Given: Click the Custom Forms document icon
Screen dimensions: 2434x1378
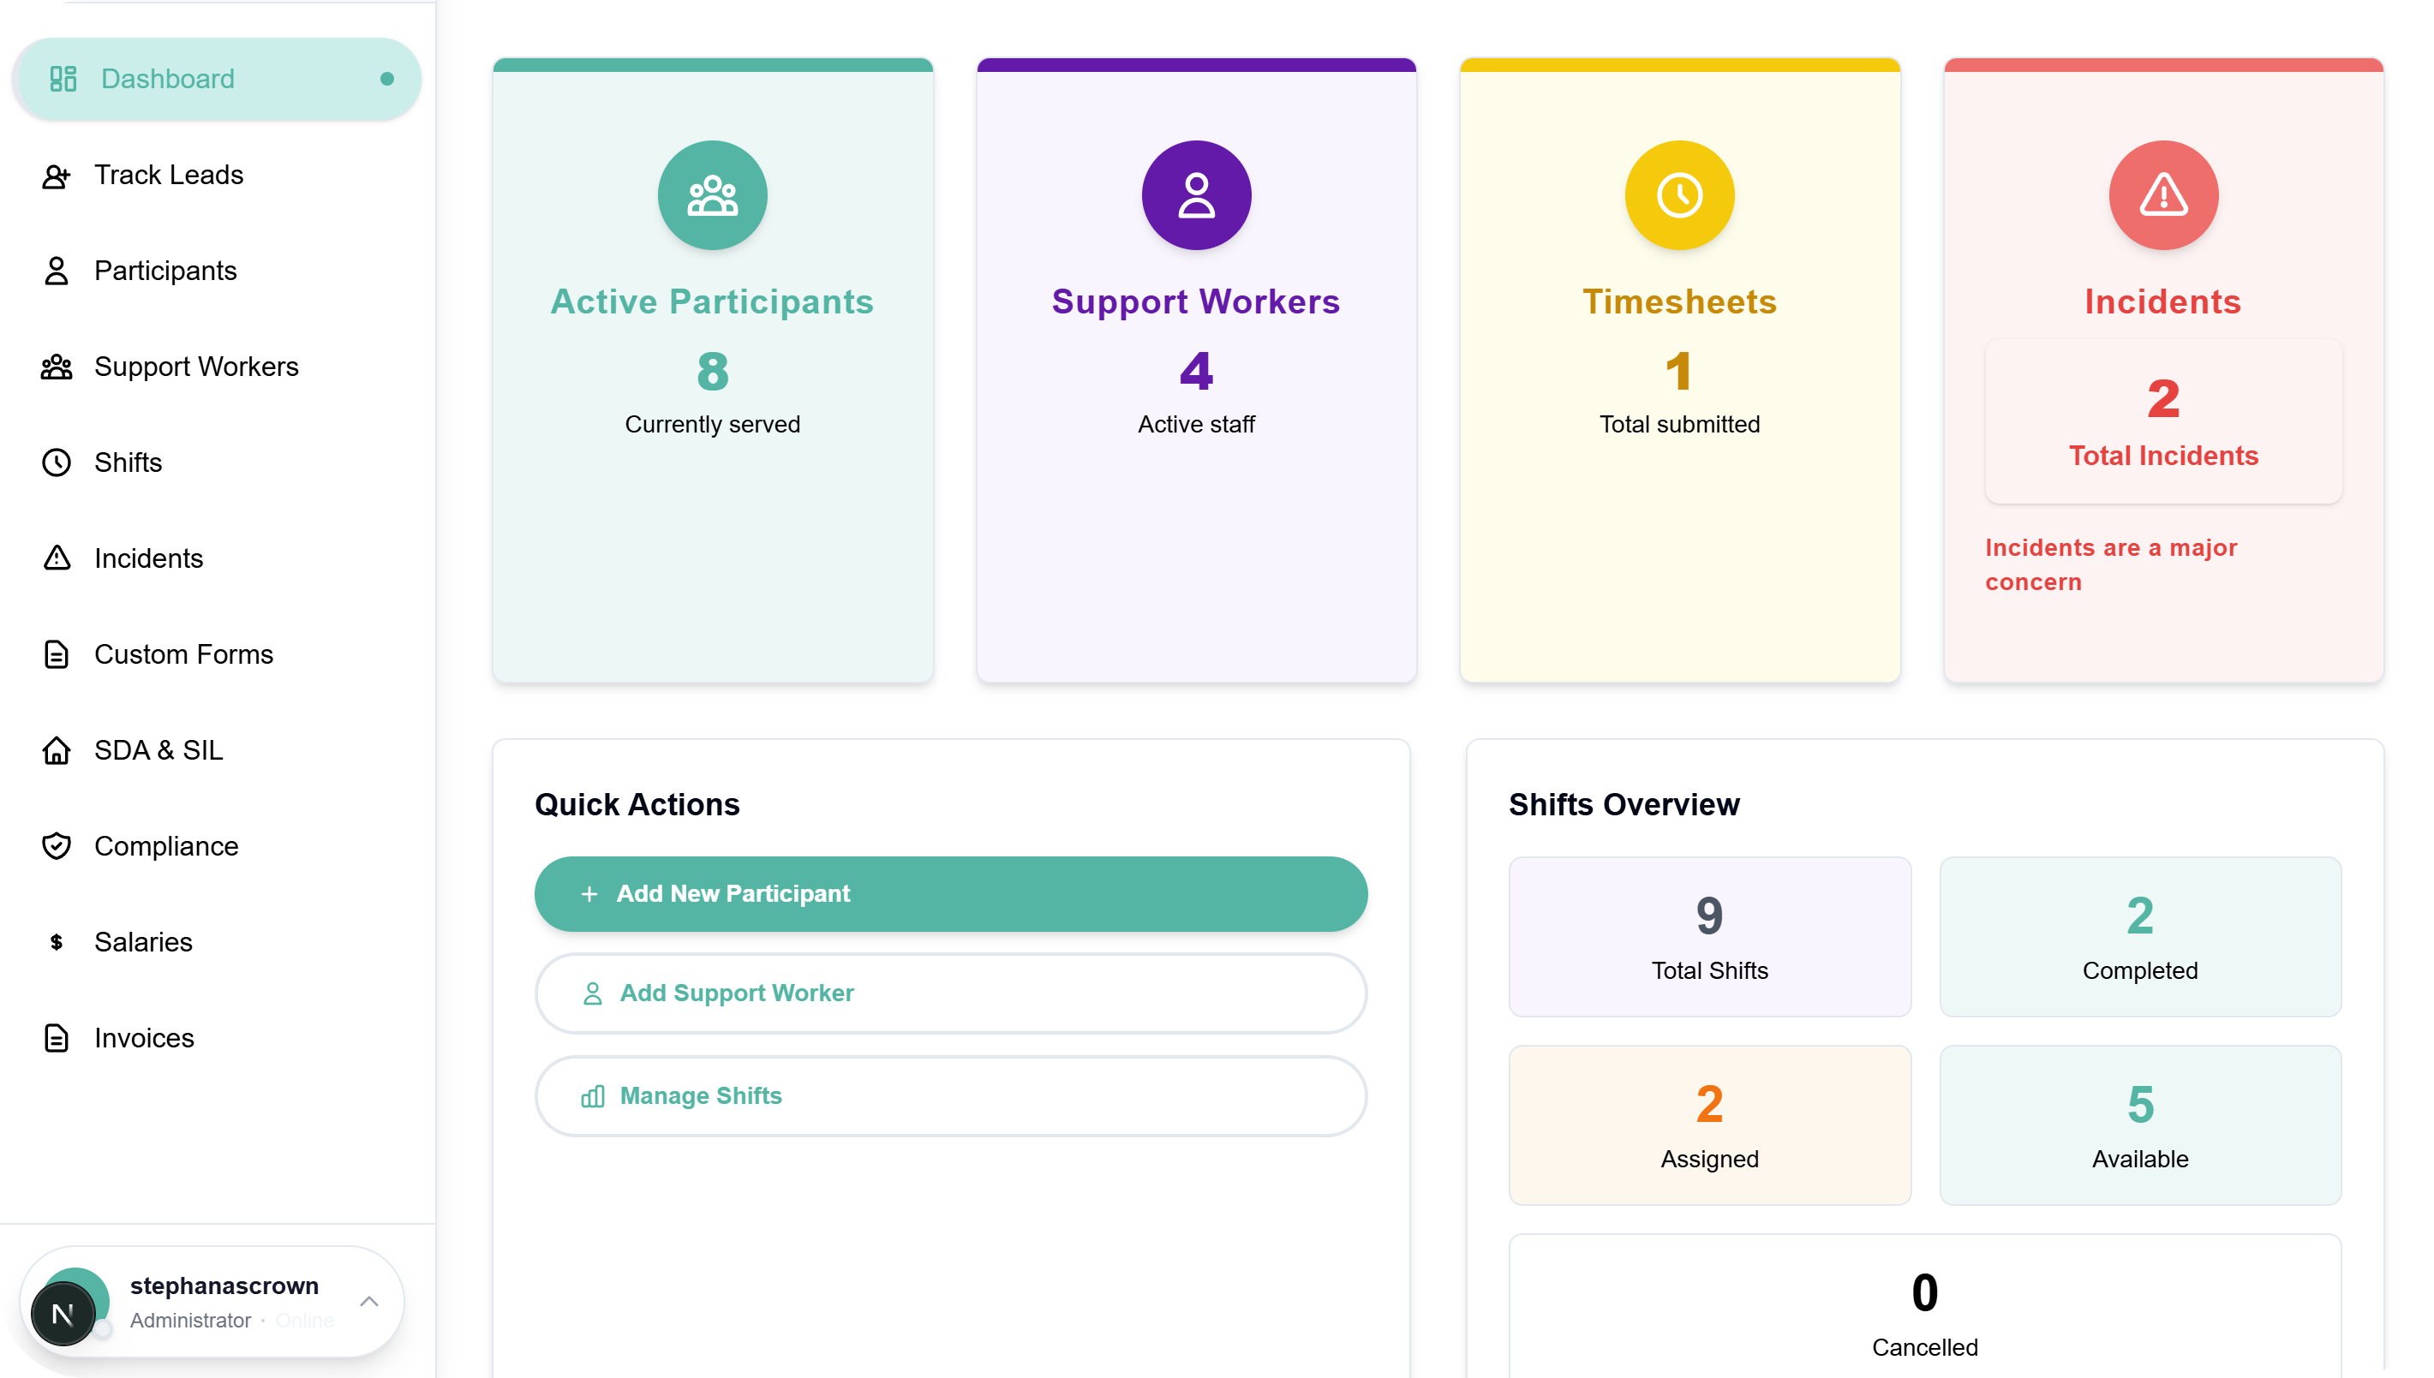Looking at the screenshot, I should (57, 655).
